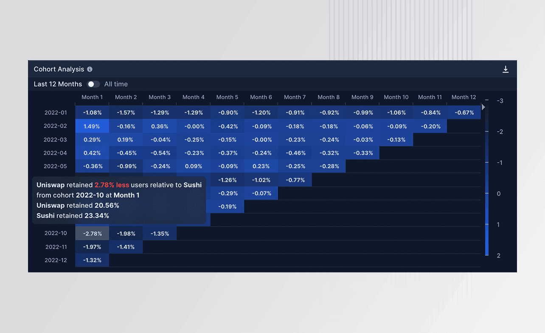Click the Month 1 column header
545x333 pixels.
92,97
